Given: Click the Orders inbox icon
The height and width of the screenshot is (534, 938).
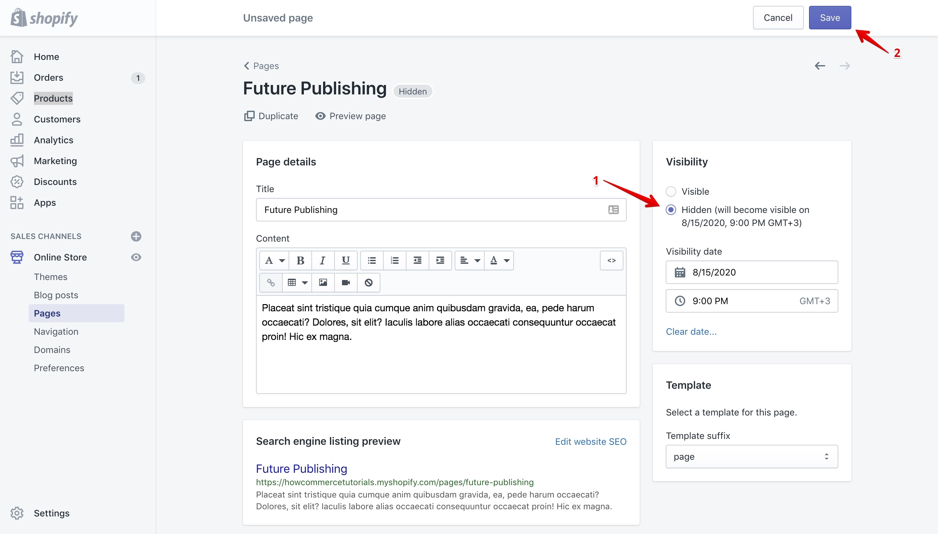Looking at the screenshot, I should 17,77.
